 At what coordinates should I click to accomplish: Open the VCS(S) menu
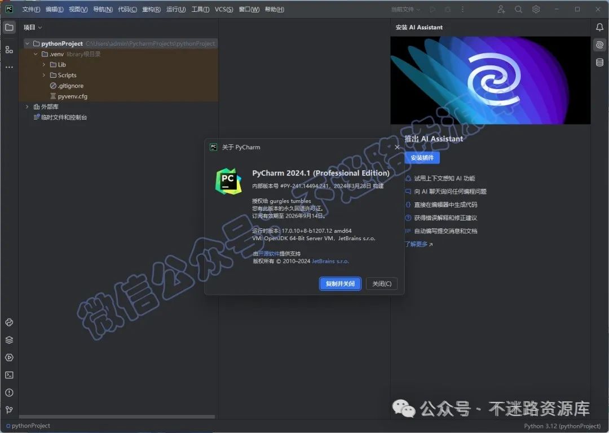(x=224, y=10)
